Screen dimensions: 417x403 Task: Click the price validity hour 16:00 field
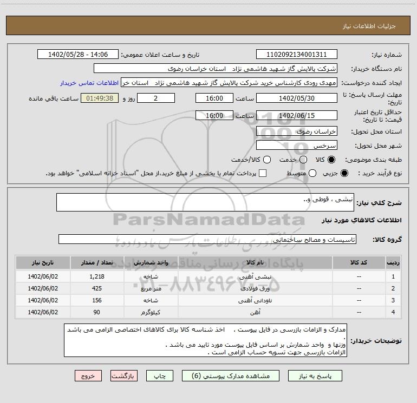tap(214, 115)
